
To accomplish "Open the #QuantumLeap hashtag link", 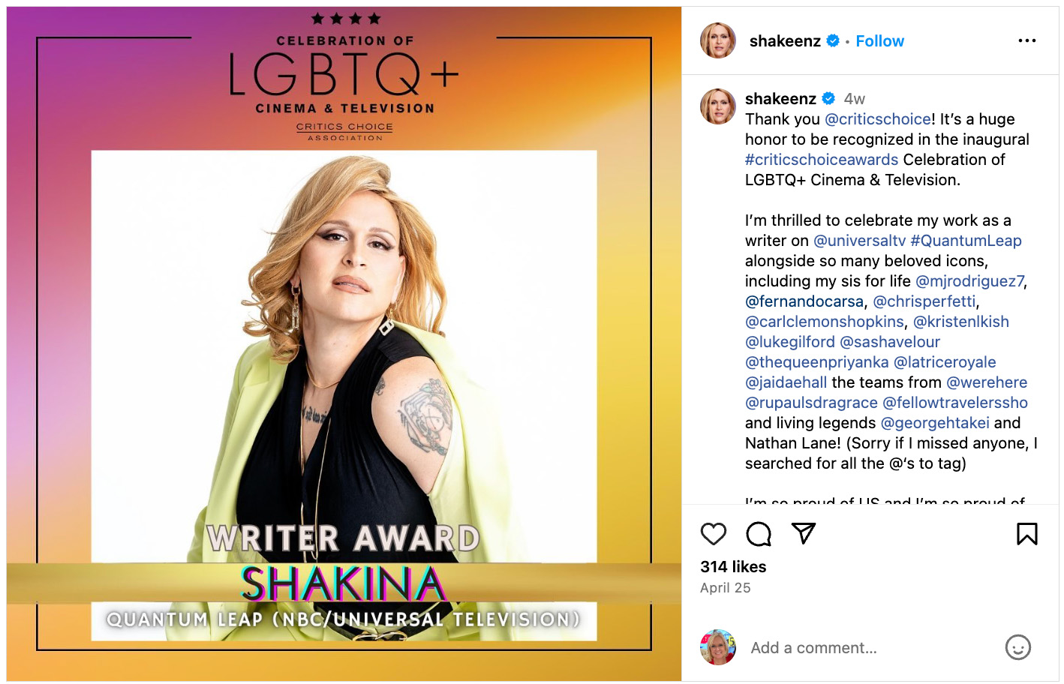I will coord(966,241).
